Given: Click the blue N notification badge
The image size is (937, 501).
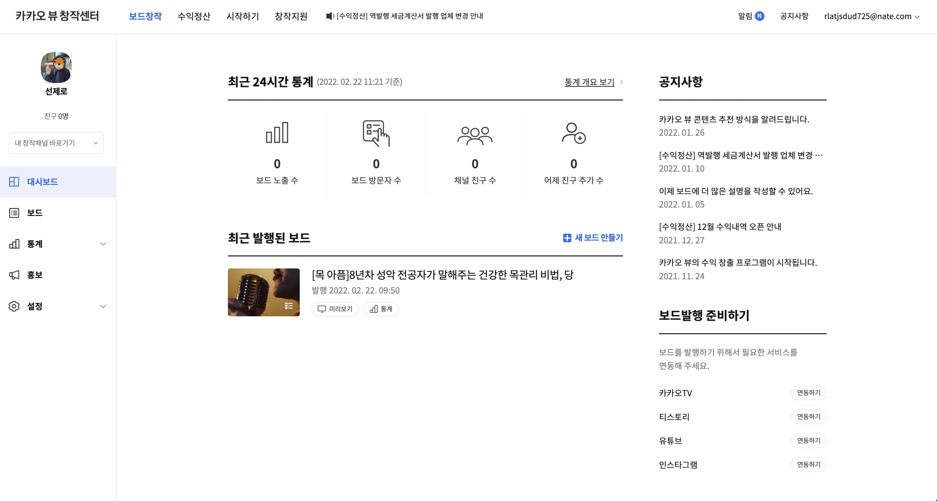Looking at the screenshot, I should (760, 16).
